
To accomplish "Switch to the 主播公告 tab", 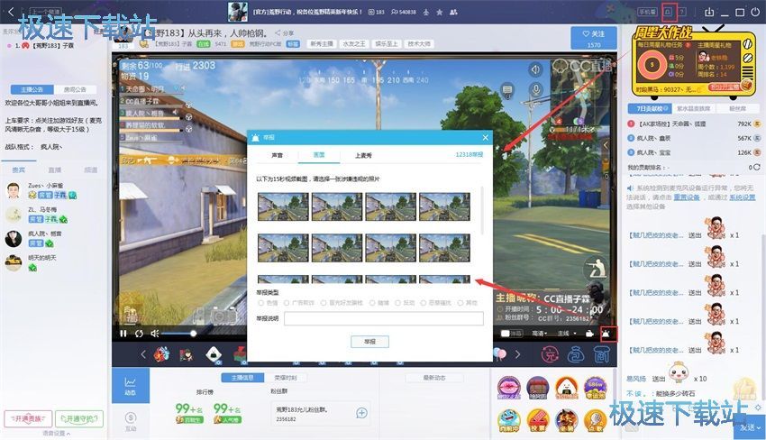I will pyautogui.click(x=32, y=89).
